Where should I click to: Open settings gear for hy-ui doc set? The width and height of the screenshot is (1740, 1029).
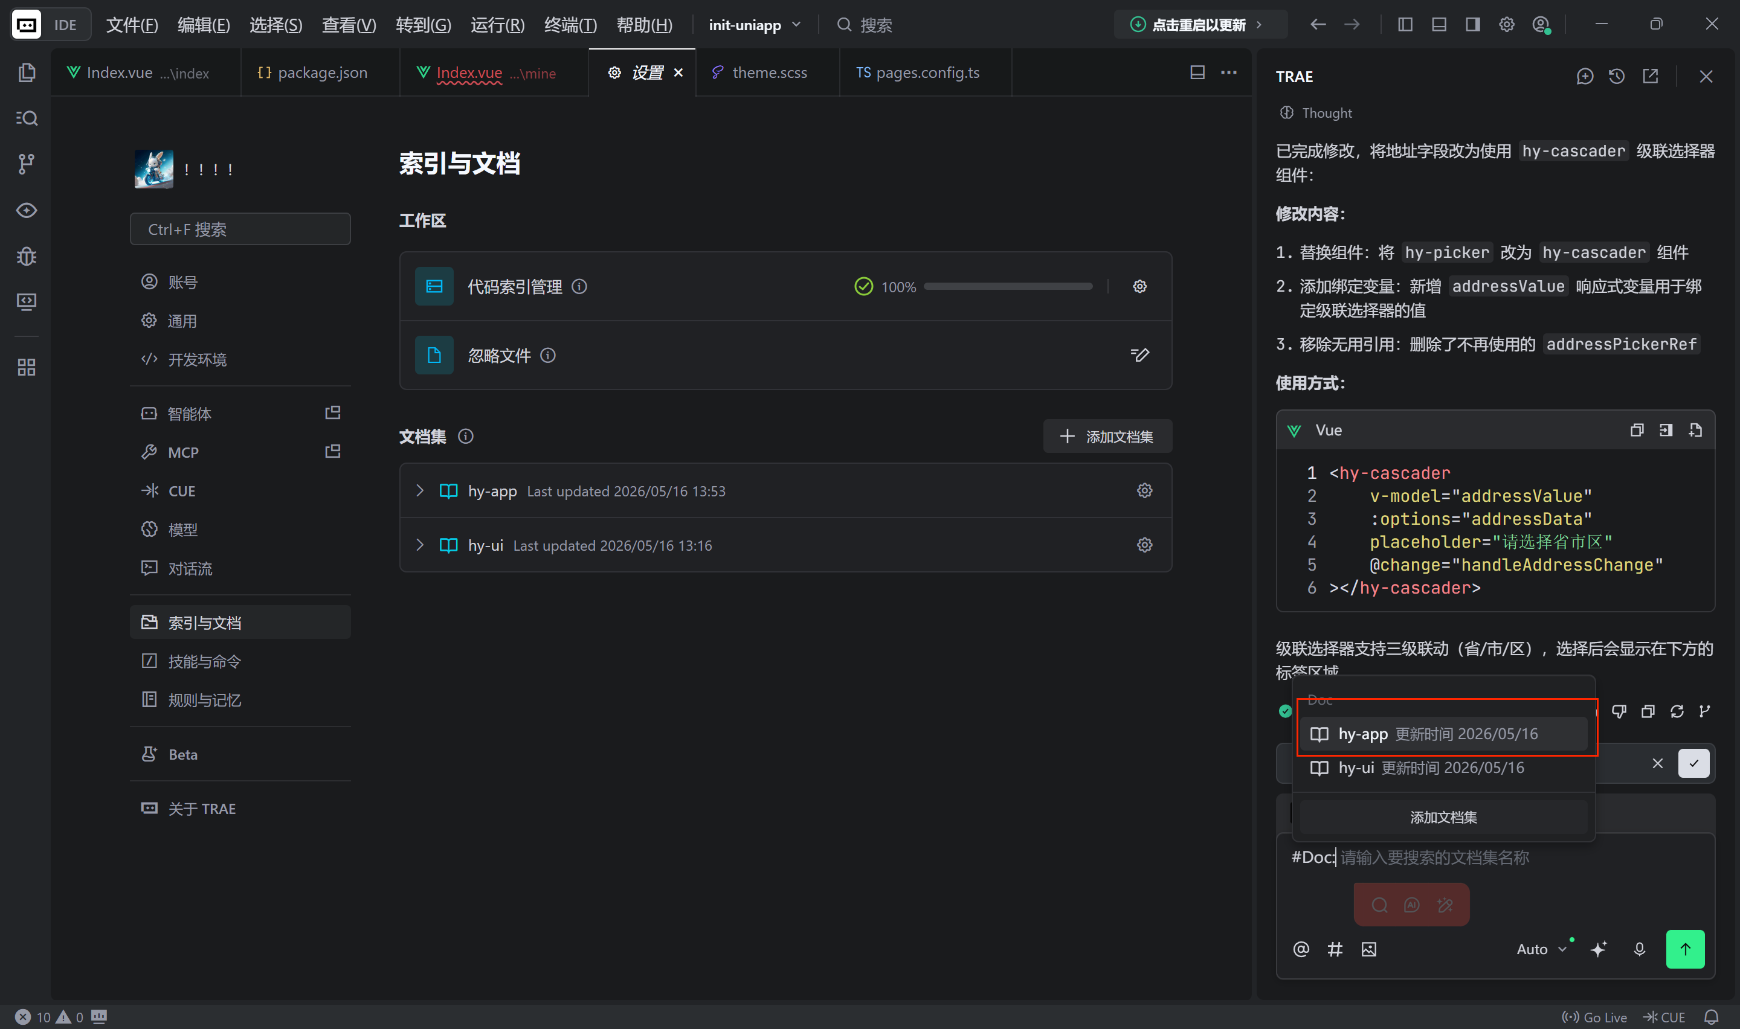click(x=1144, y=545)
